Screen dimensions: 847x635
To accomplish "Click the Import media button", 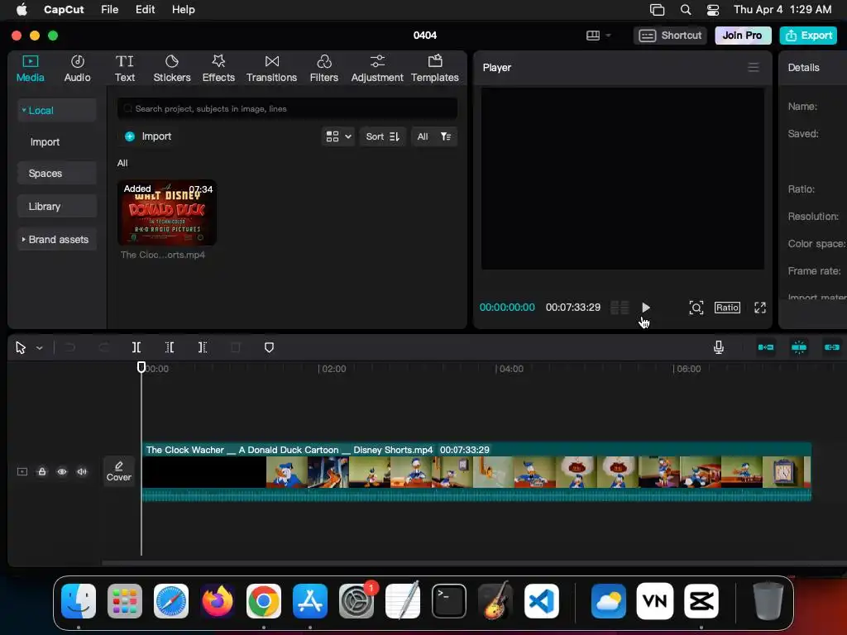I will 148,136.
